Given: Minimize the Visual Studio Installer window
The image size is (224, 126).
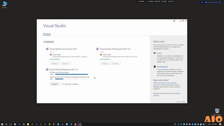Looking at the screenshot, I should click(x=180, y=21).
